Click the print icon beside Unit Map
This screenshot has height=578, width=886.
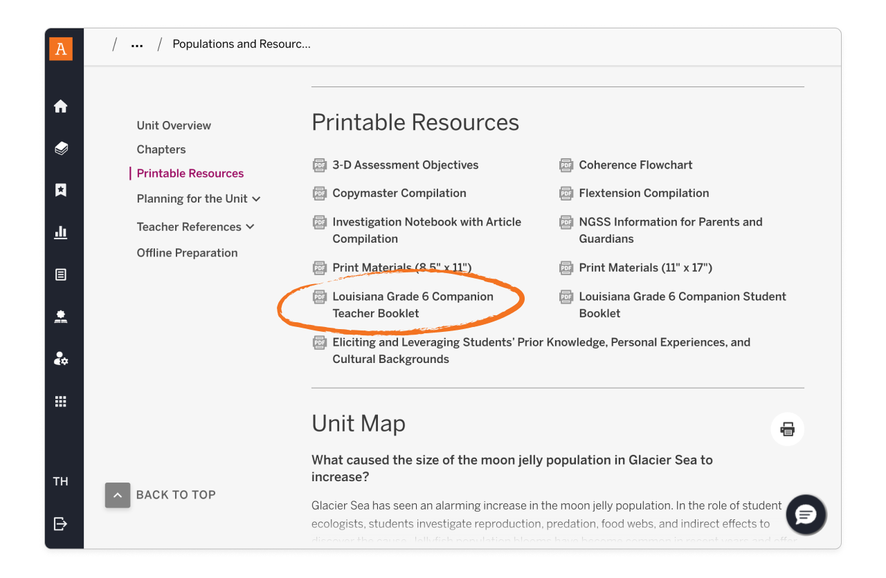[787, 429]
